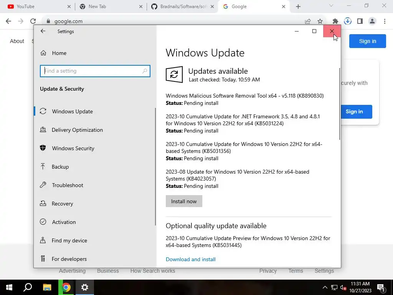
Task: Click Chrome icon in taskbar
Action: [x=66, y=287]
